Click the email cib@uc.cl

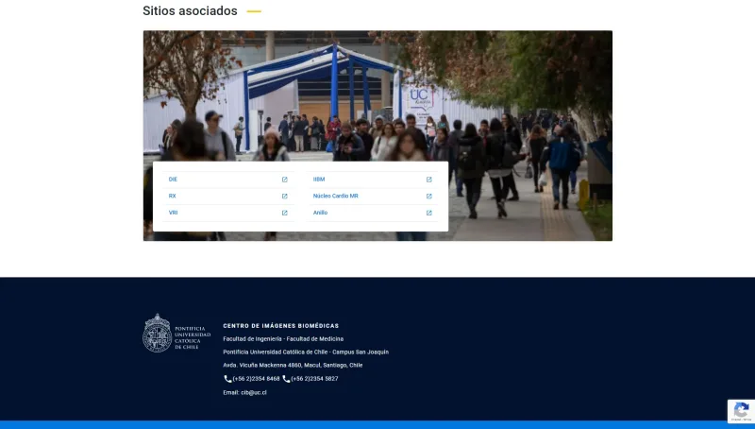(254, 392)
